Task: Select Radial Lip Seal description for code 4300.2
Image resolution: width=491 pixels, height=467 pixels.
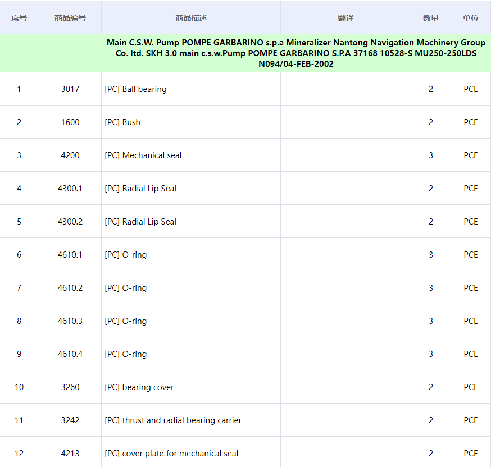Action: (x=140, y=222)
